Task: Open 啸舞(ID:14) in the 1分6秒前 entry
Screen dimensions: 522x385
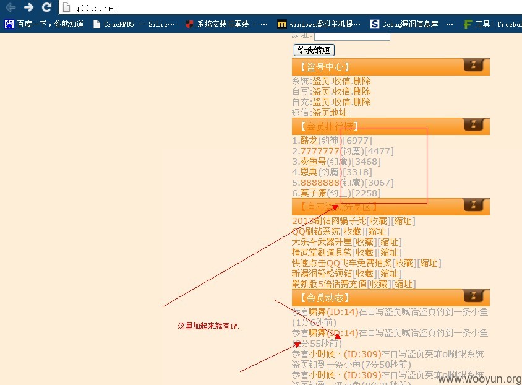Action: click(x=333, y=312)
